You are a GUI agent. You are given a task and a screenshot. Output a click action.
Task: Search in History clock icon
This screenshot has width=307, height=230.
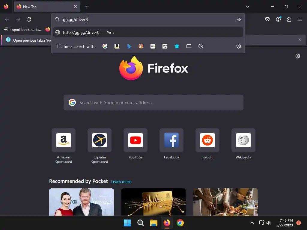click(x=201, y=46)
